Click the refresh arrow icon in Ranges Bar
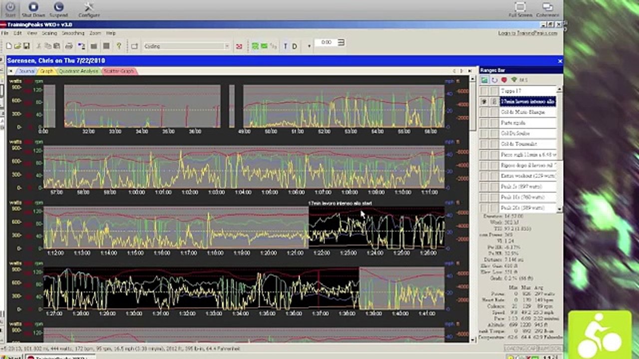This screenshot has width=639, height=359. [x=494, y=80]
